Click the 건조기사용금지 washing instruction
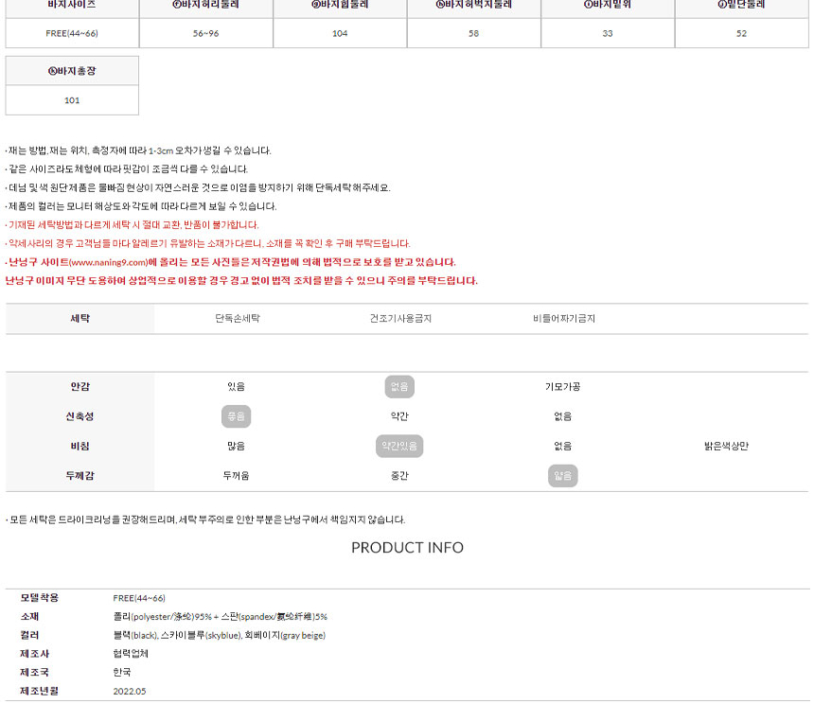The width and height of the screenshot is (814, 704). click(x=400, y=319)
